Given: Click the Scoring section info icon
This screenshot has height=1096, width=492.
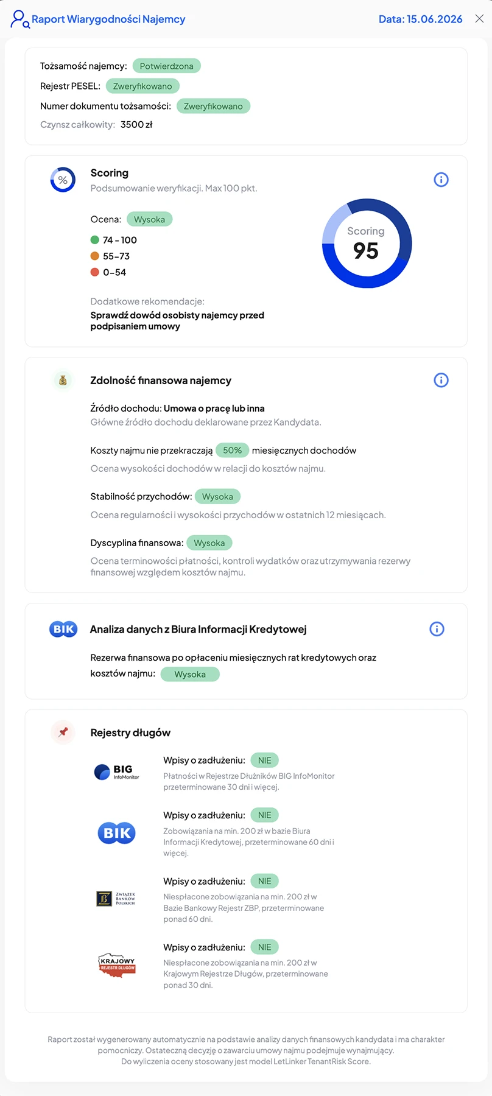Looking at the screenshot, I should (x=441, y=180).
